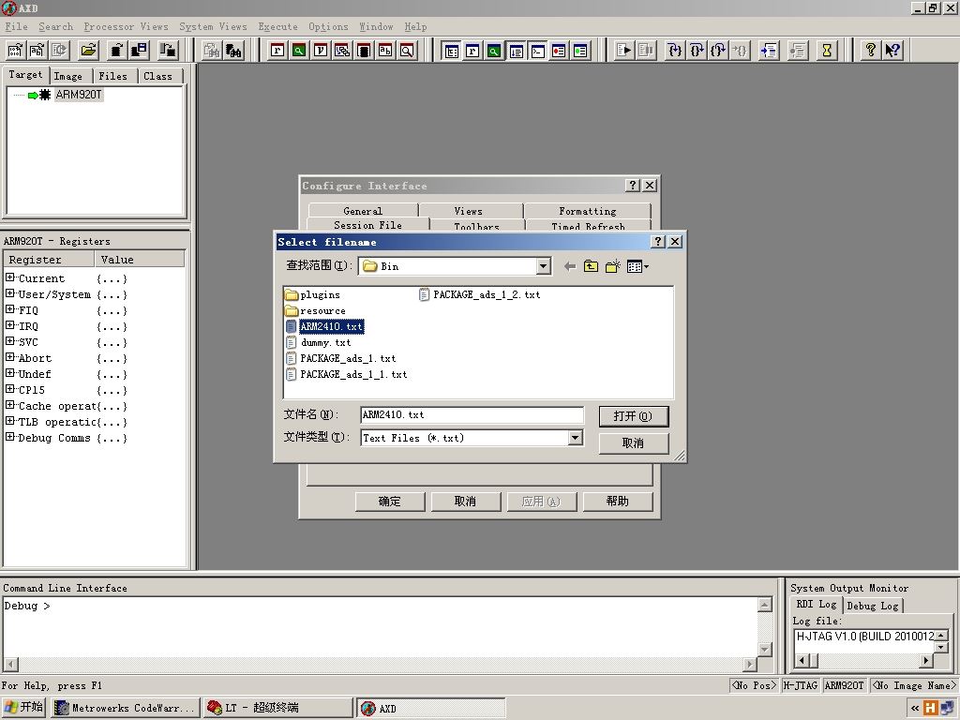Switch to Metrowerks CodeWarrior taskbar item
This screenshot has width=960, height=720.
(x=126, y=708)
